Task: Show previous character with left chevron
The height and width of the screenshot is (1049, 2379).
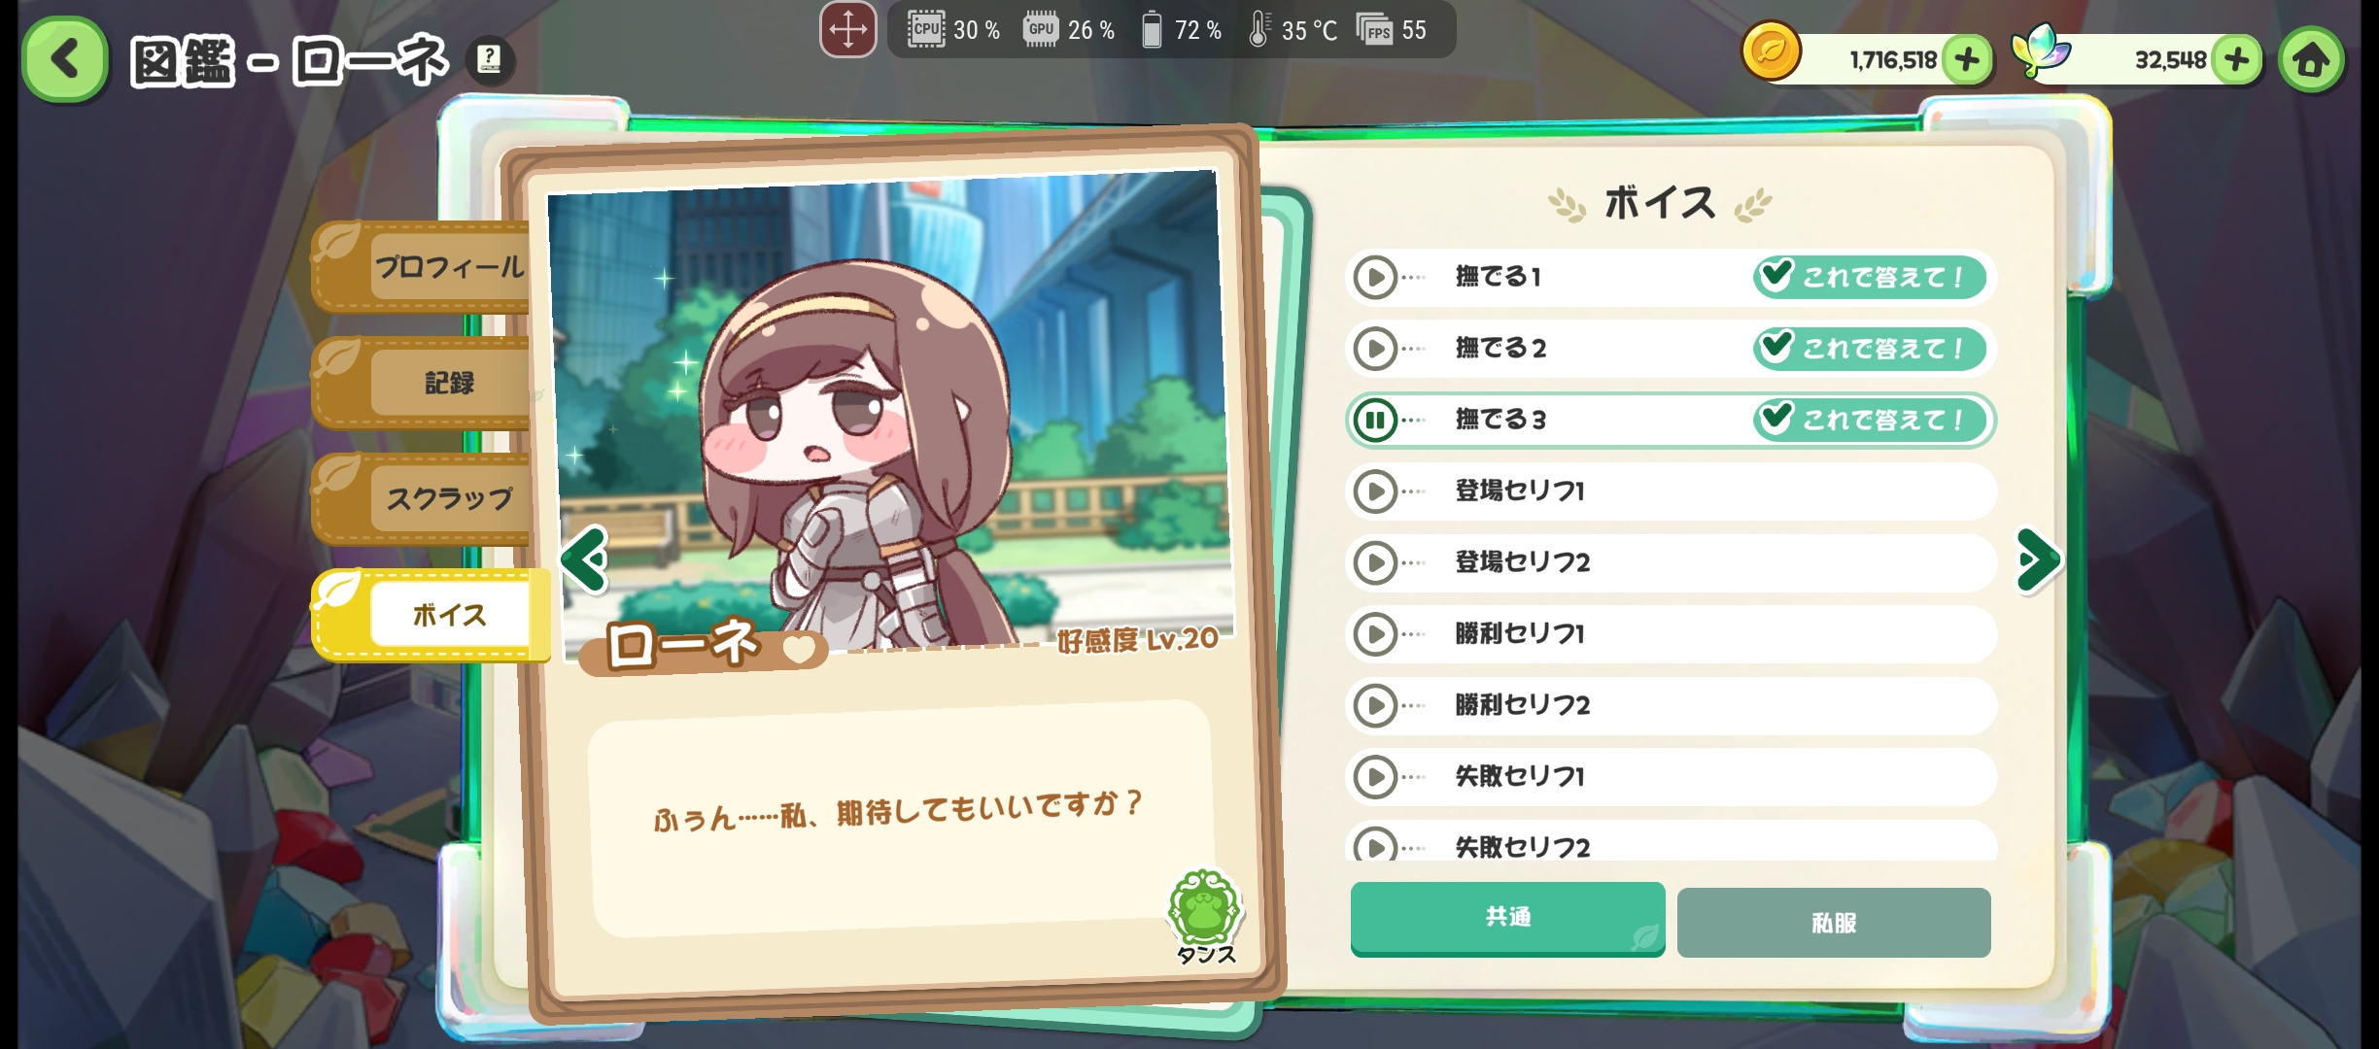Action: 584,559
